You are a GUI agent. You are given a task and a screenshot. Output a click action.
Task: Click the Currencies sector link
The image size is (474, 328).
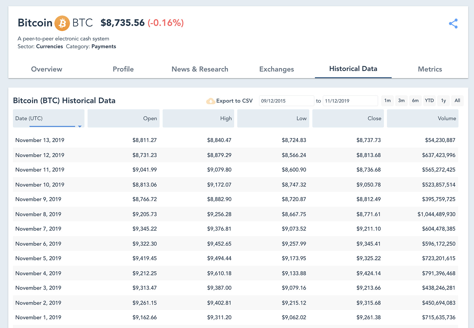[x=49, y=46]
